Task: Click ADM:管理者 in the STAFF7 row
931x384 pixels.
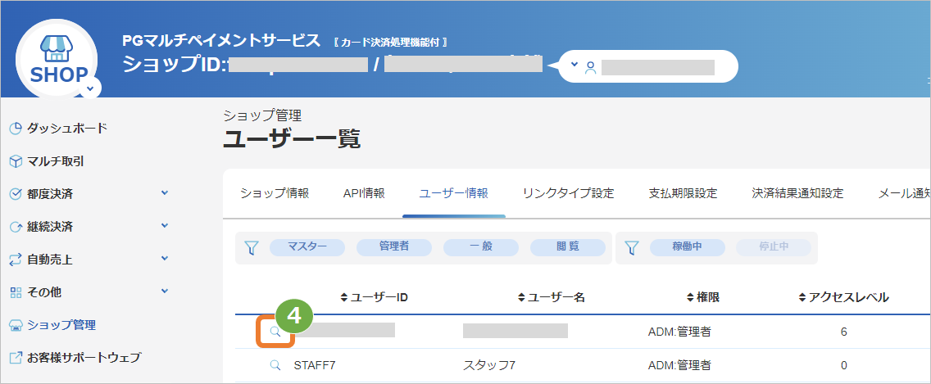Action: (x=679, y=365)
